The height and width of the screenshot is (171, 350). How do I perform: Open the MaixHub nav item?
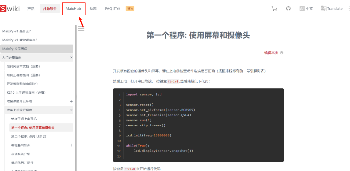click(73, 9)
